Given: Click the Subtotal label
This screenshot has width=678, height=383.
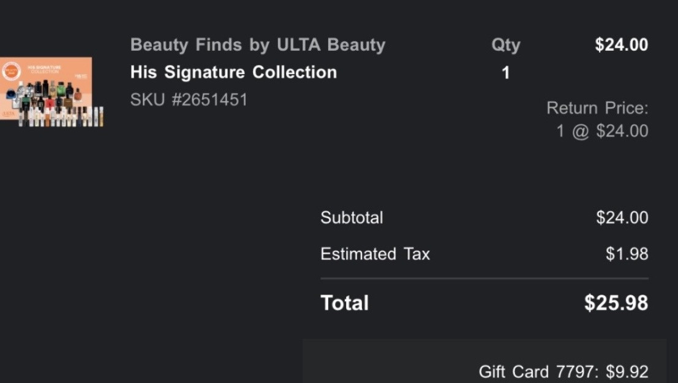Looking at the screenshot, I should pos(352,218).
